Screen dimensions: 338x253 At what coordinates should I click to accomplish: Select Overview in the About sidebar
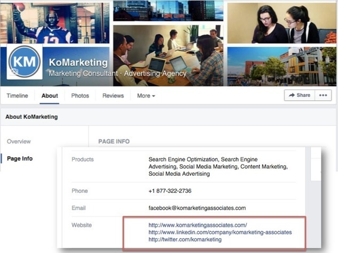point(19,142)
